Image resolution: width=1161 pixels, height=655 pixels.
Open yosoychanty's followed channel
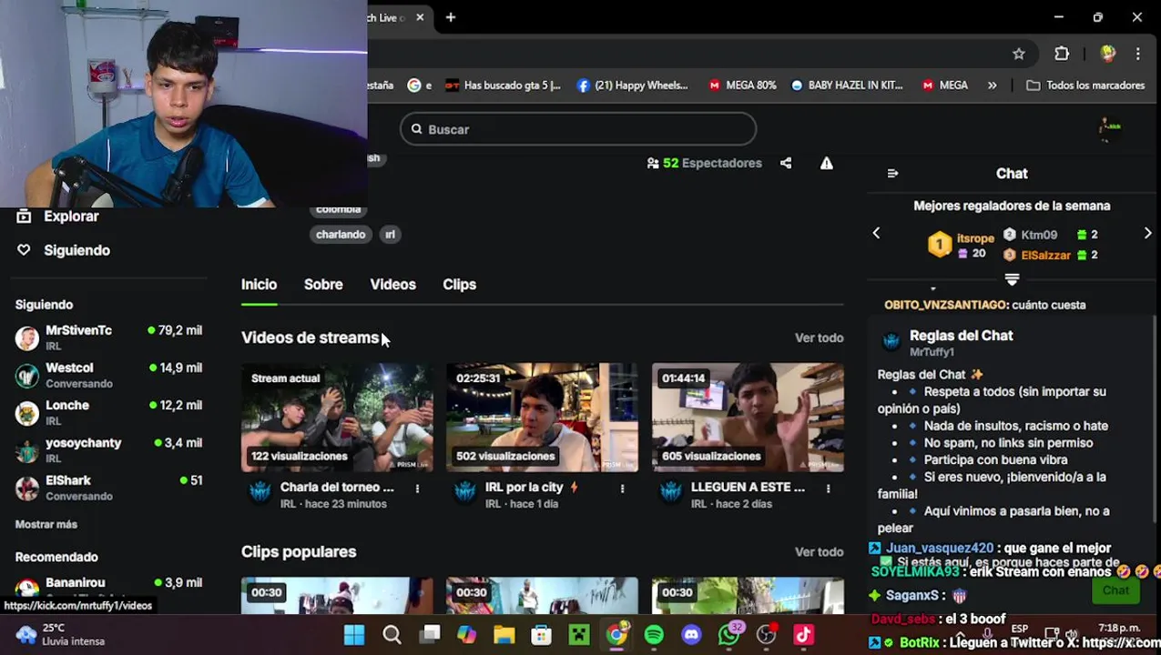[108, 449]
